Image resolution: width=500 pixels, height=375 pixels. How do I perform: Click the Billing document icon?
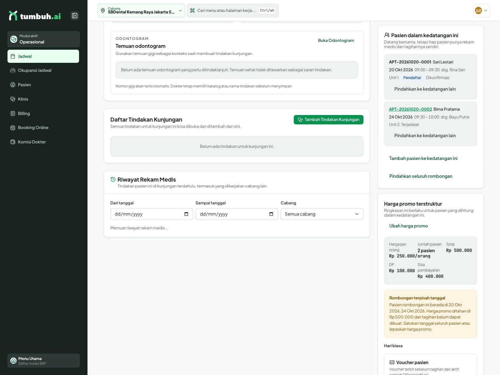click(x=13, y=113)
